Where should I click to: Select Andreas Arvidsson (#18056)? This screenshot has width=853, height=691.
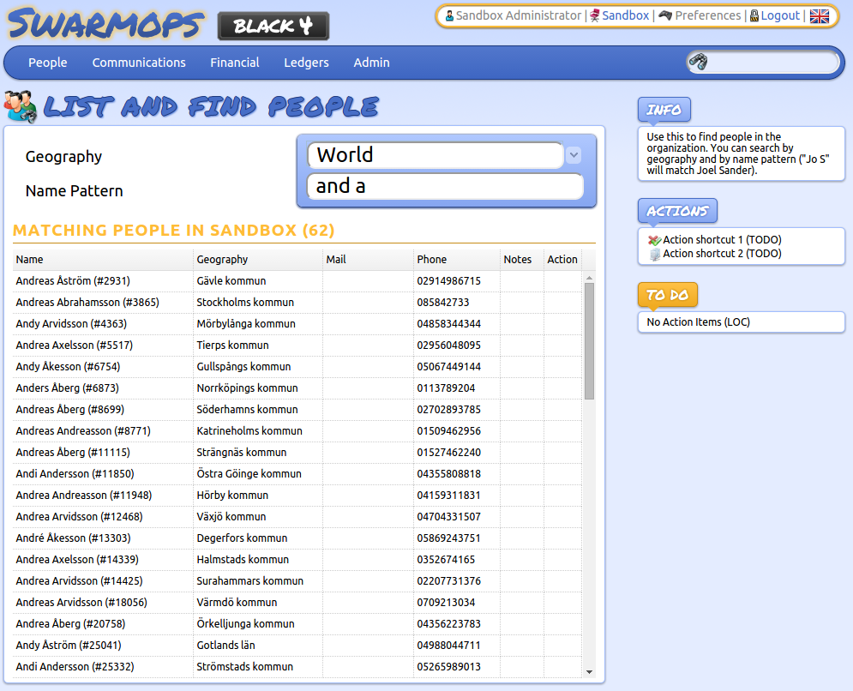point(81,603)
